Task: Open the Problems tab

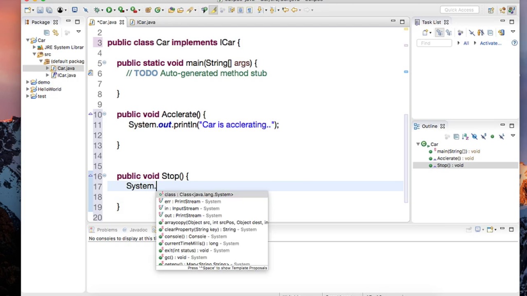Action: (x=104, y=230)
